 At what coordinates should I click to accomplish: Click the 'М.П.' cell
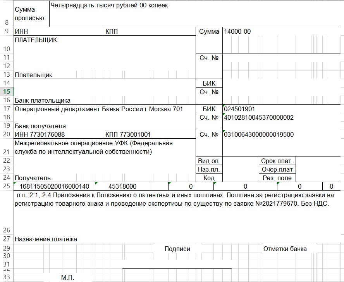click(67, 277)
